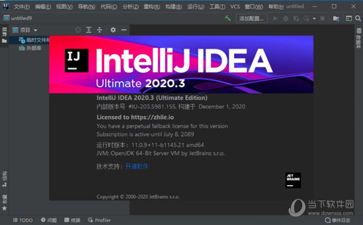
Task: Open the 窗口(W) menu
Action: (253, 7)
